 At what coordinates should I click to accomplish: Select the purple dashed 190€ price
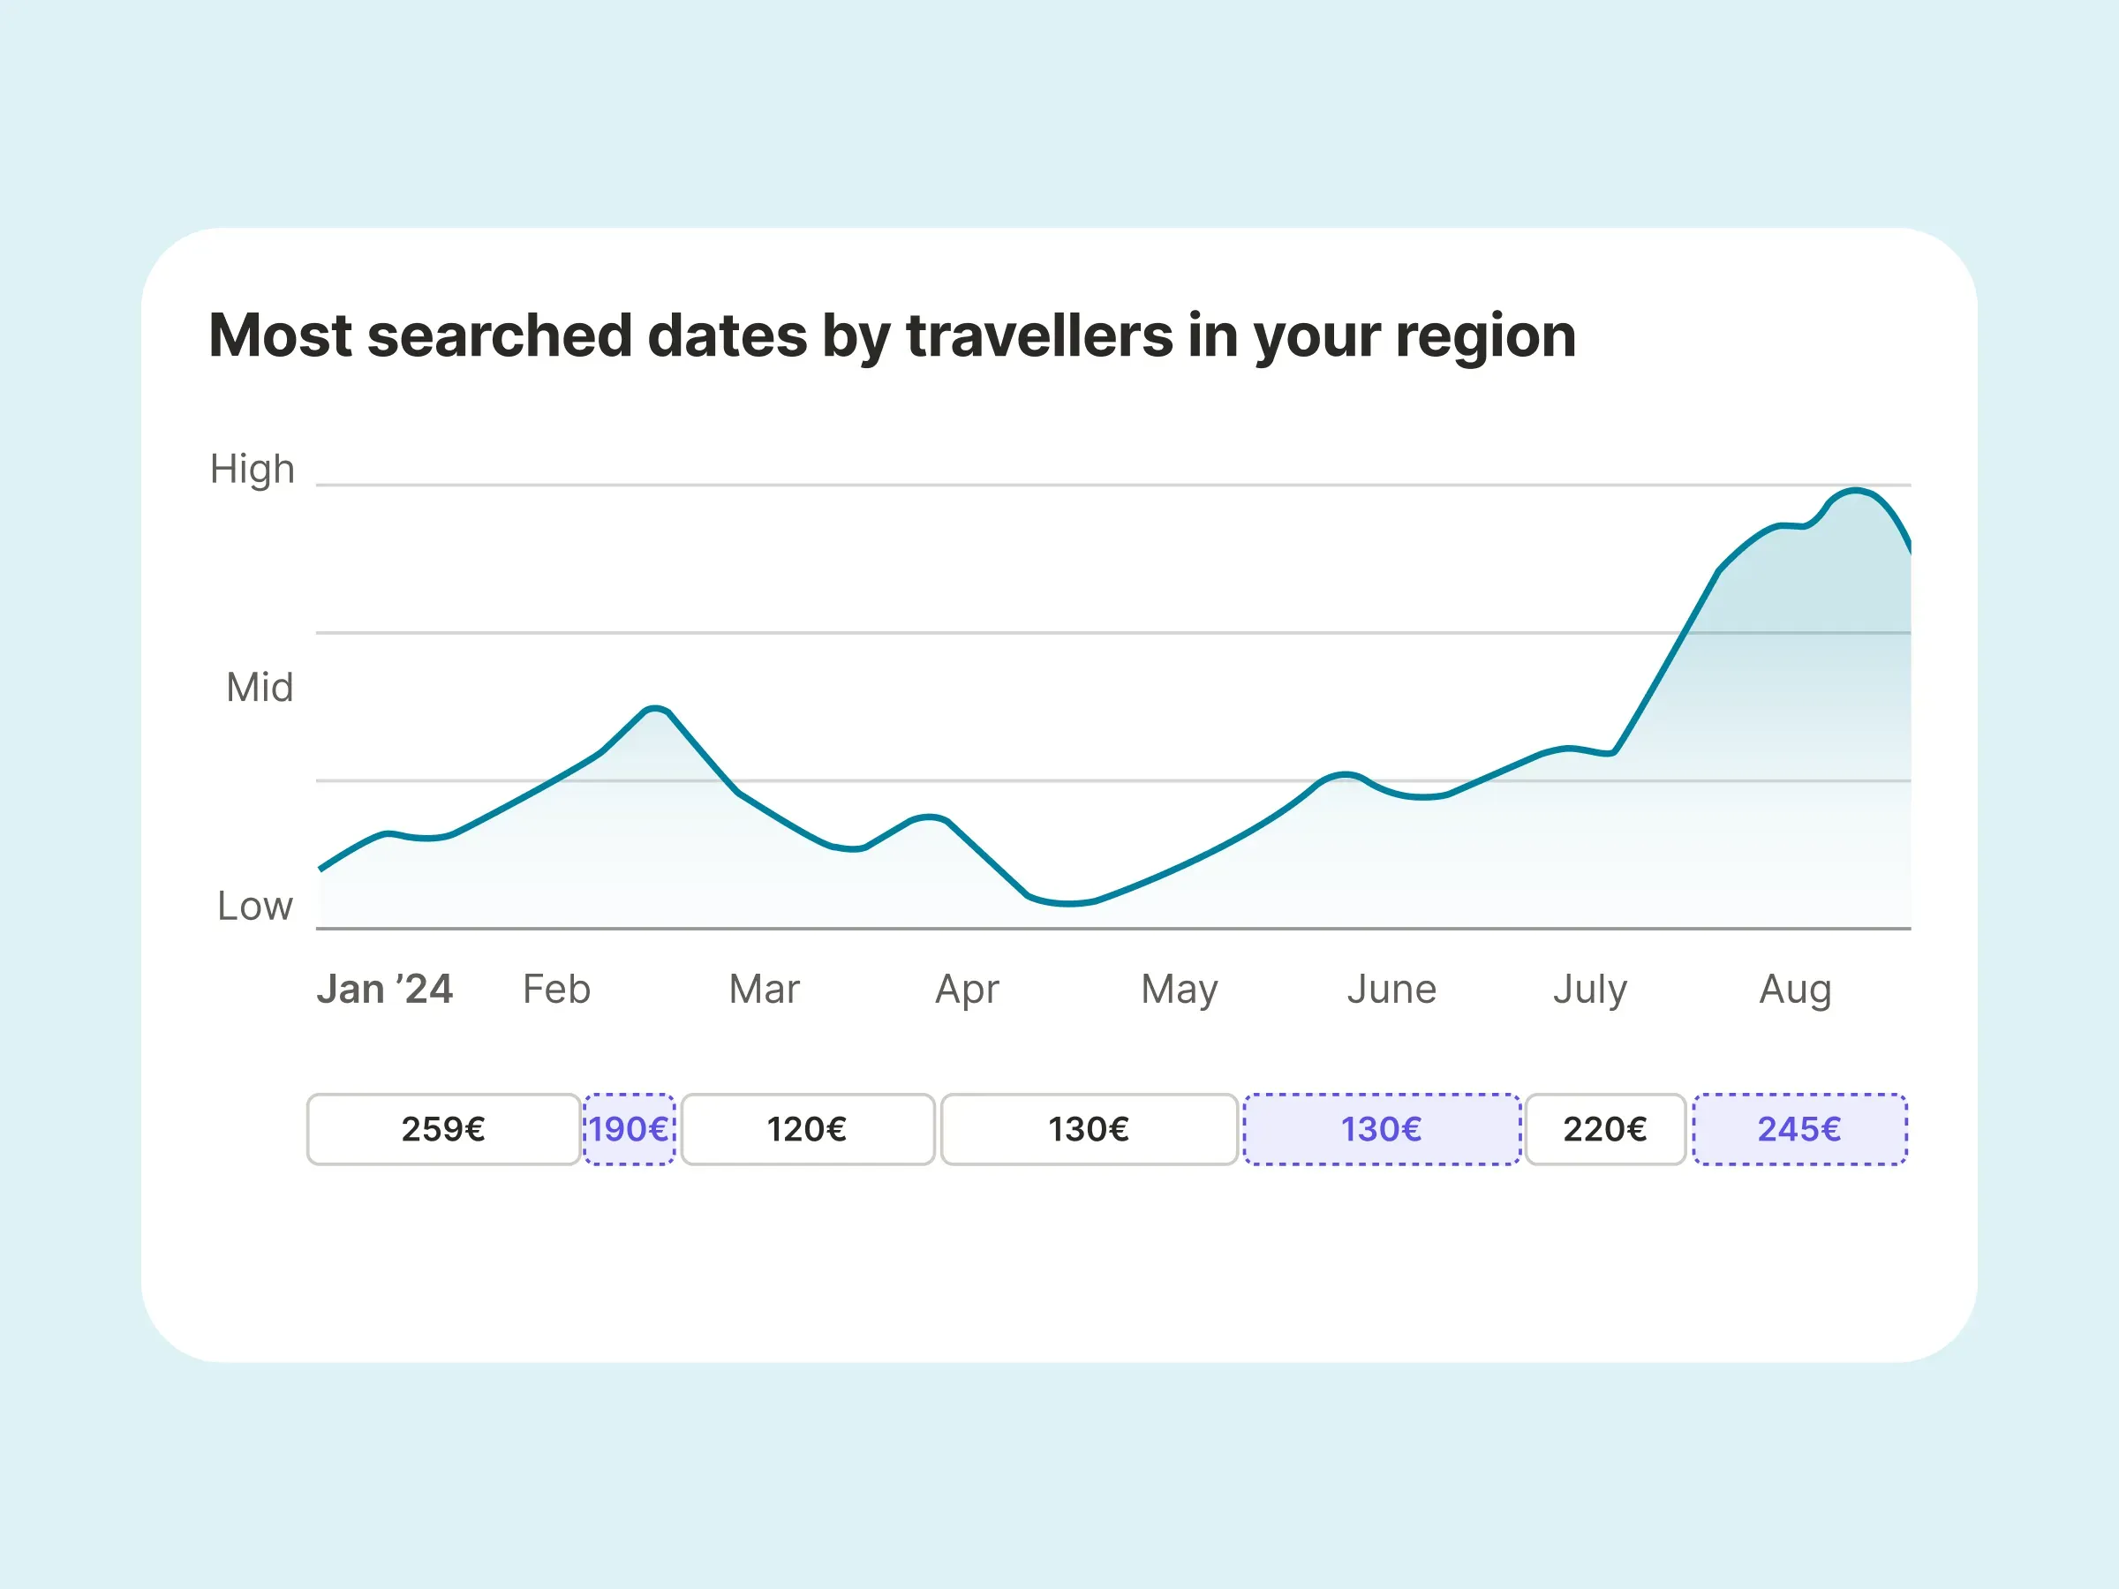(630, 1129)
